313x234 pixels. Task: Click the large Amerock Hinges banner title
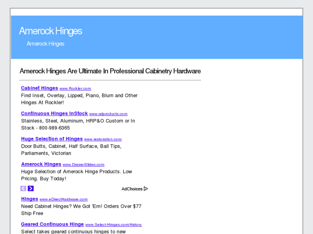[50, 31]
